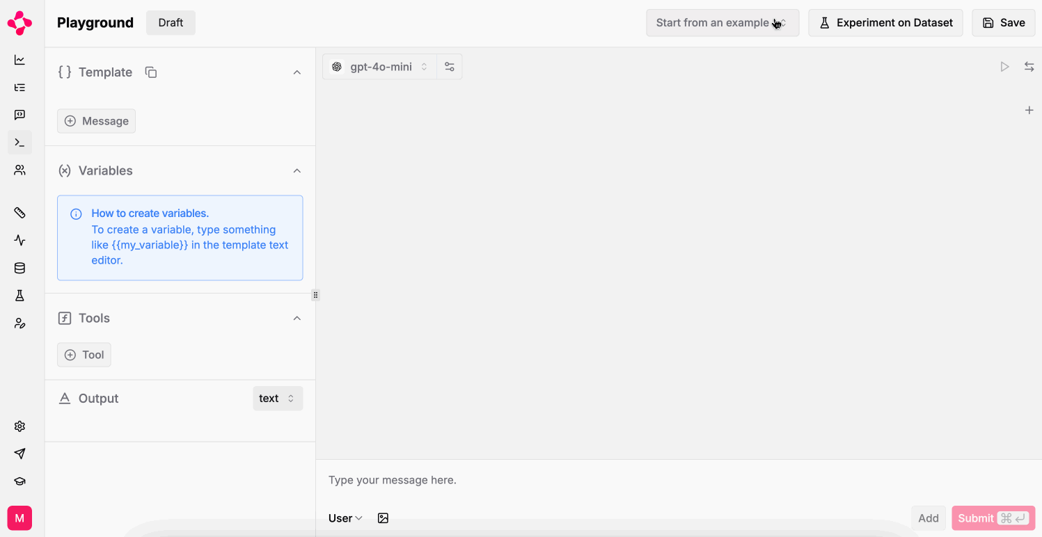Open the line chart dashboard sidebar icon
This screenshot has height=537, width=1042.
tap(19, 60)
